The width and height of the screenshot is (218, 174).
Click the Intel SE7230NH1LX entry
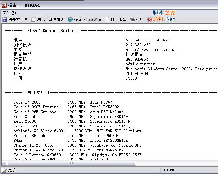(109, 140)
